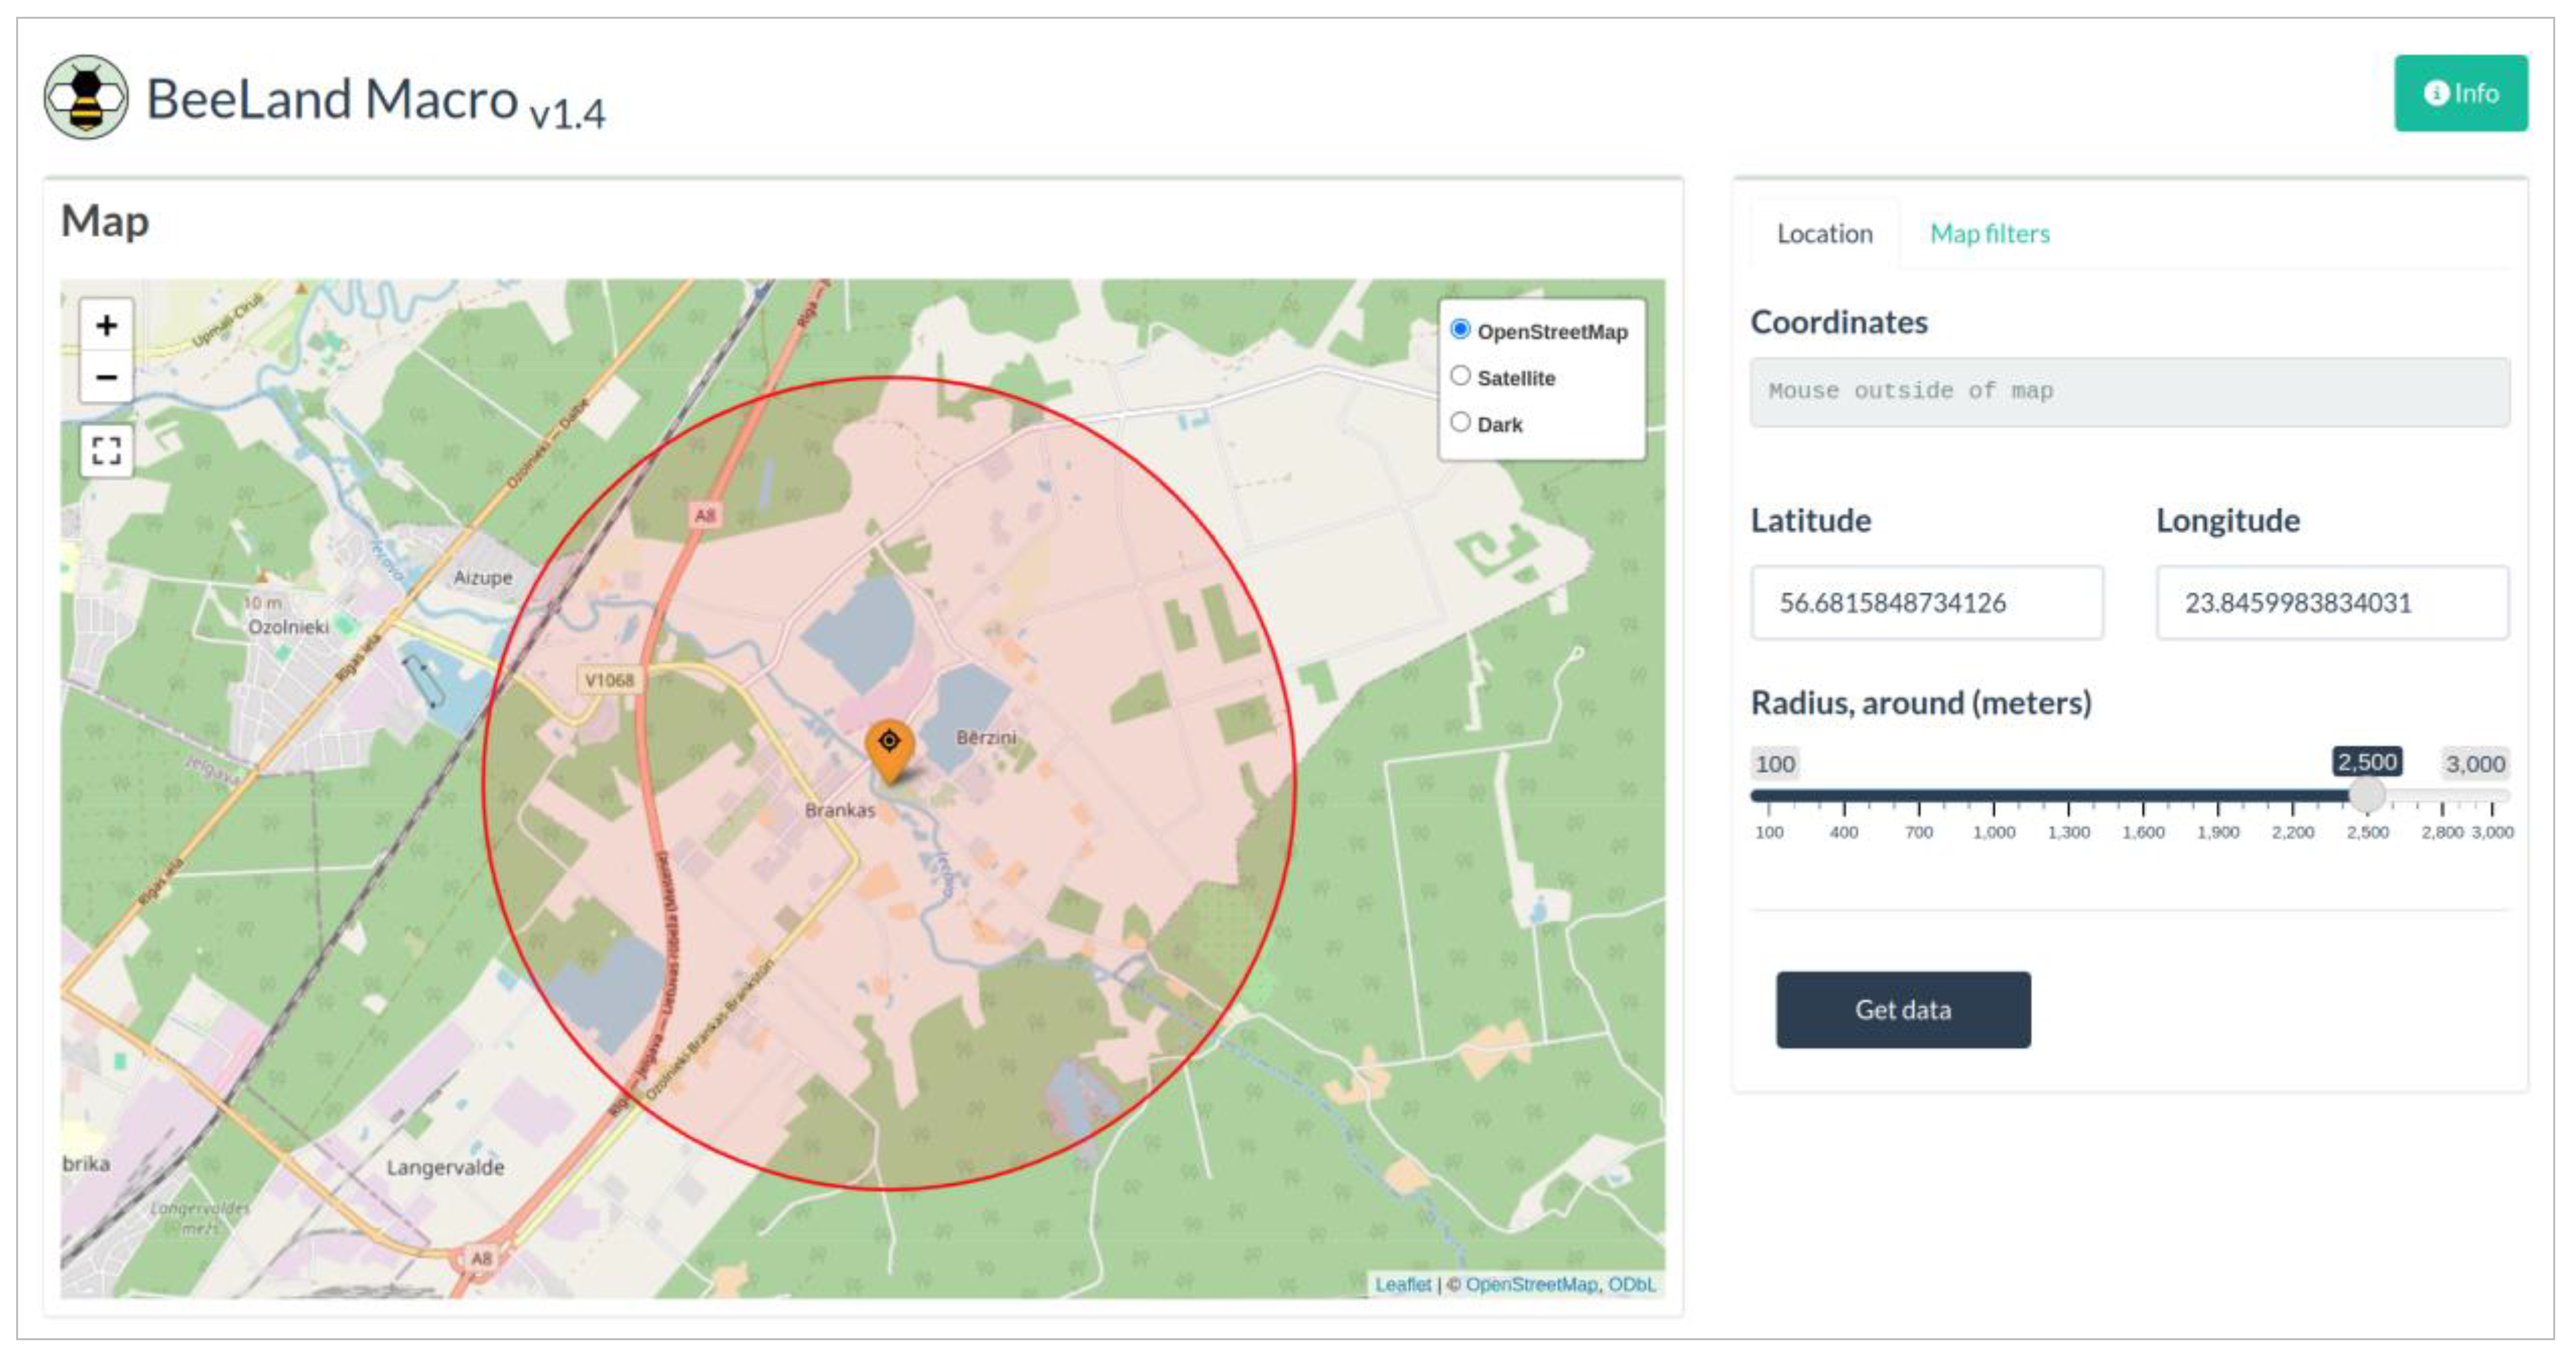2576x1353 pixels.
Task: Click the Coordinates readout box
Action: coord(2129,392)
